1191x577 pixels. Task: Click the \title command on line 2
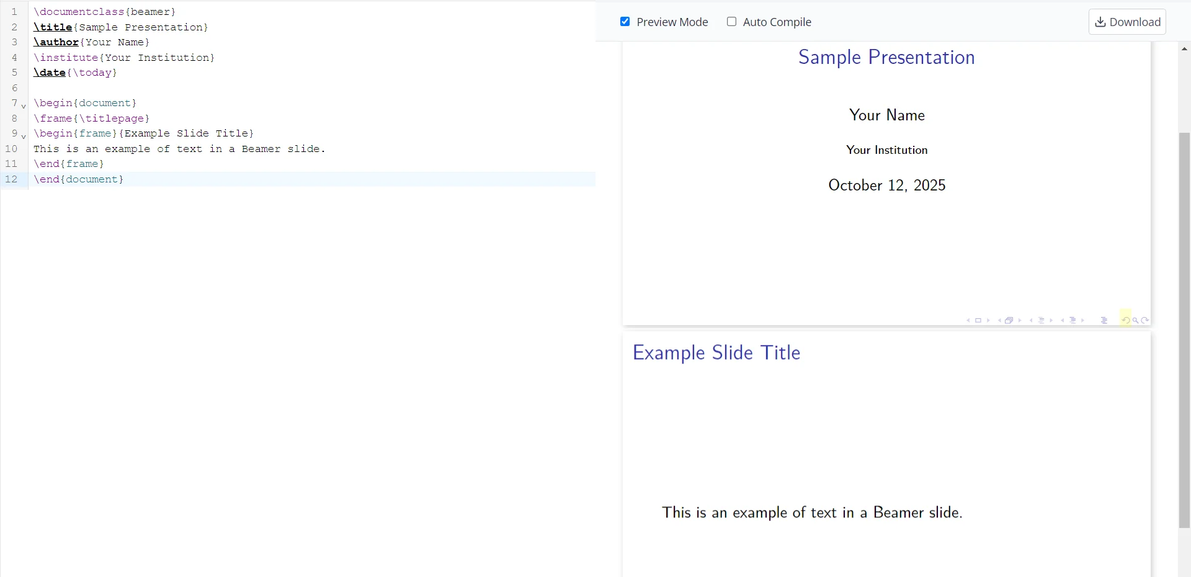coord(53,27)
